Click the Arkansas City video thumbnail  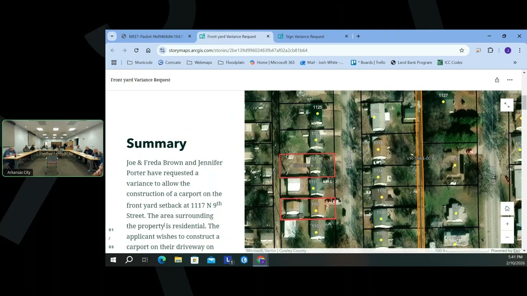coord(53,148)
